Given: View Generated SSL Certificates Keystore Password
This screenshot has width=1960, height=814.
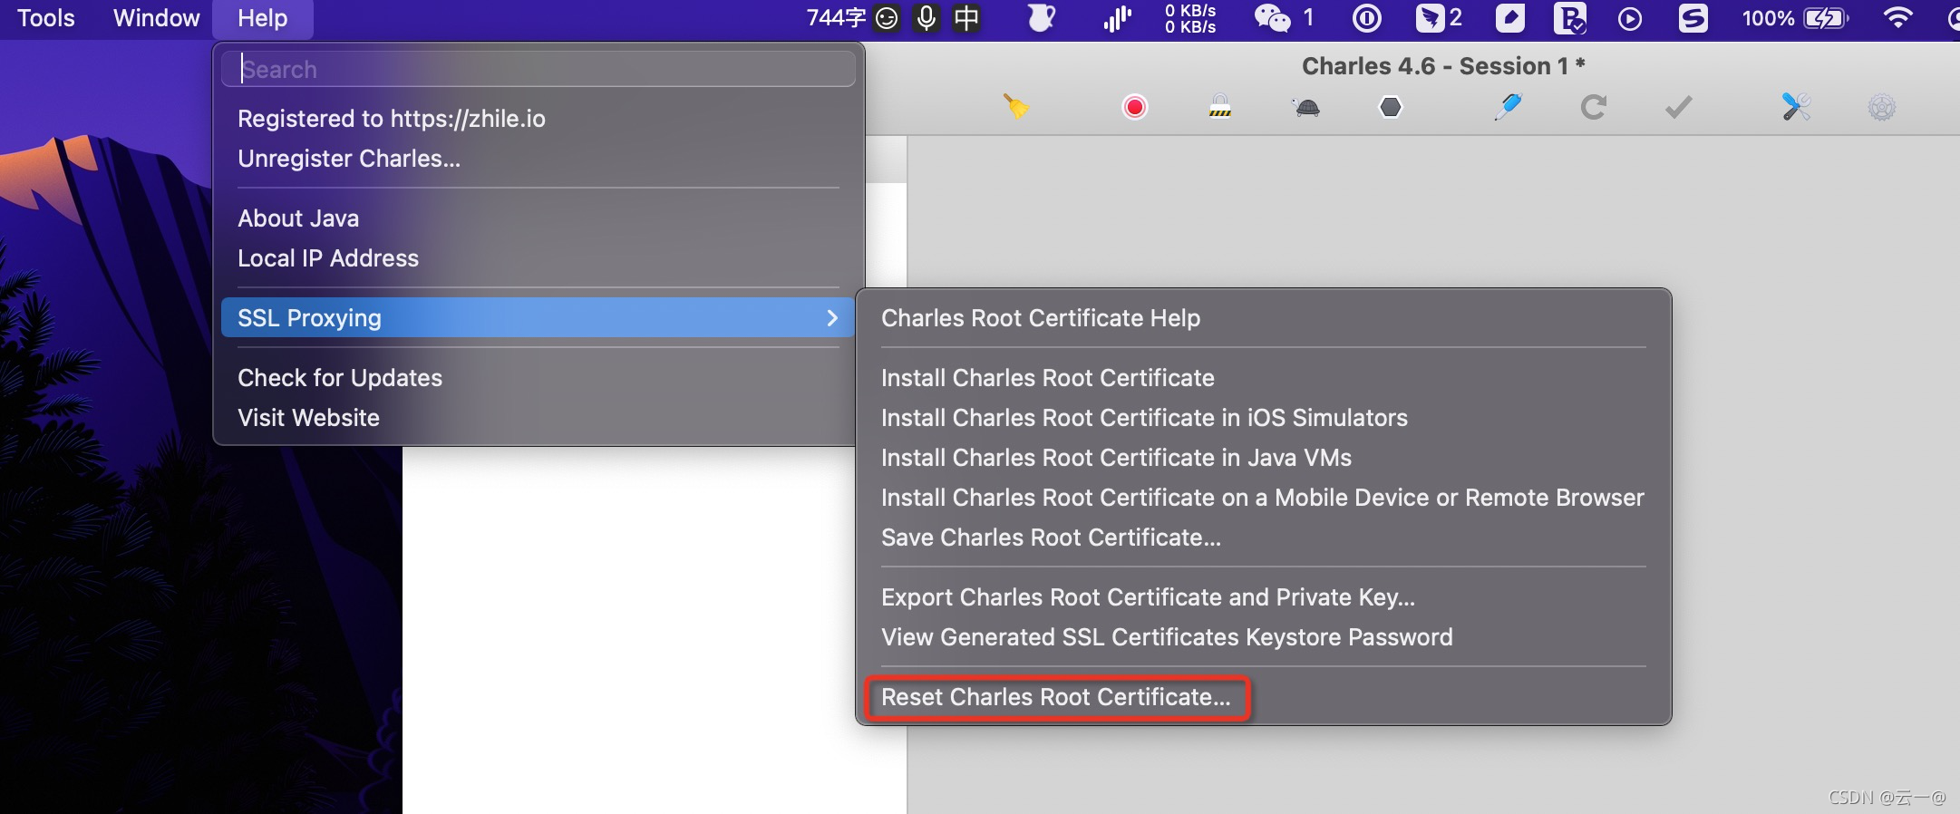Looking at the screenshot, I should click(1264, 637).
